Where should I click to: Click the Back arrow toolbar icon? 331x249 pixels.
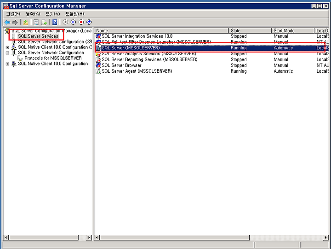tap(7, 22)
